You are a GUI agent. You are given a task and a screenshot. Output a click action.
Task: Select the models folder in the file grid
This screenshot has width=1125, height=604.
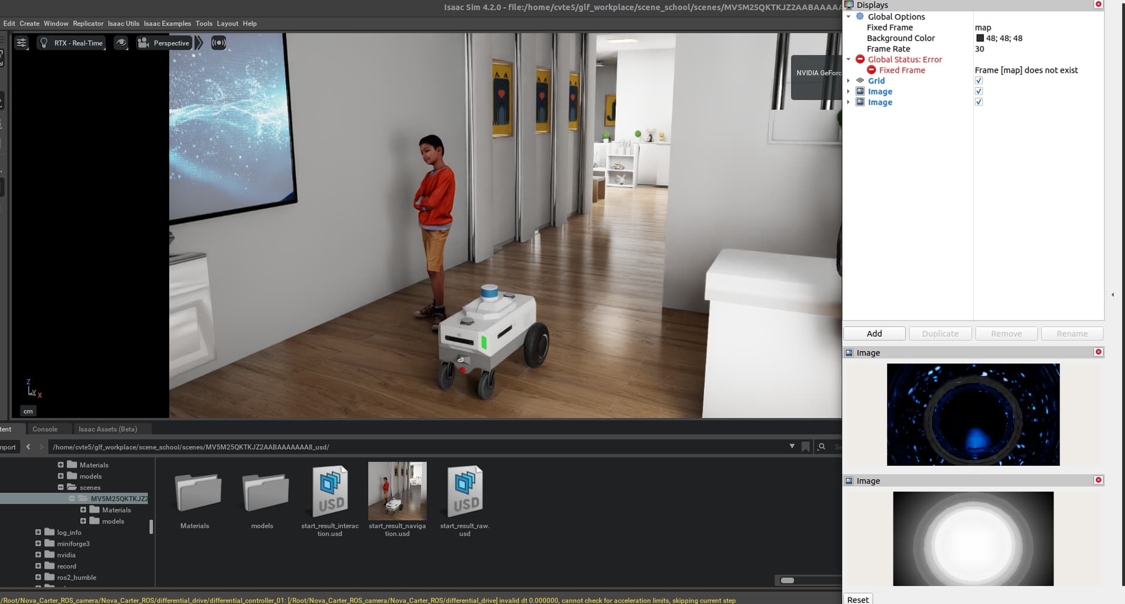click(265, 492)
